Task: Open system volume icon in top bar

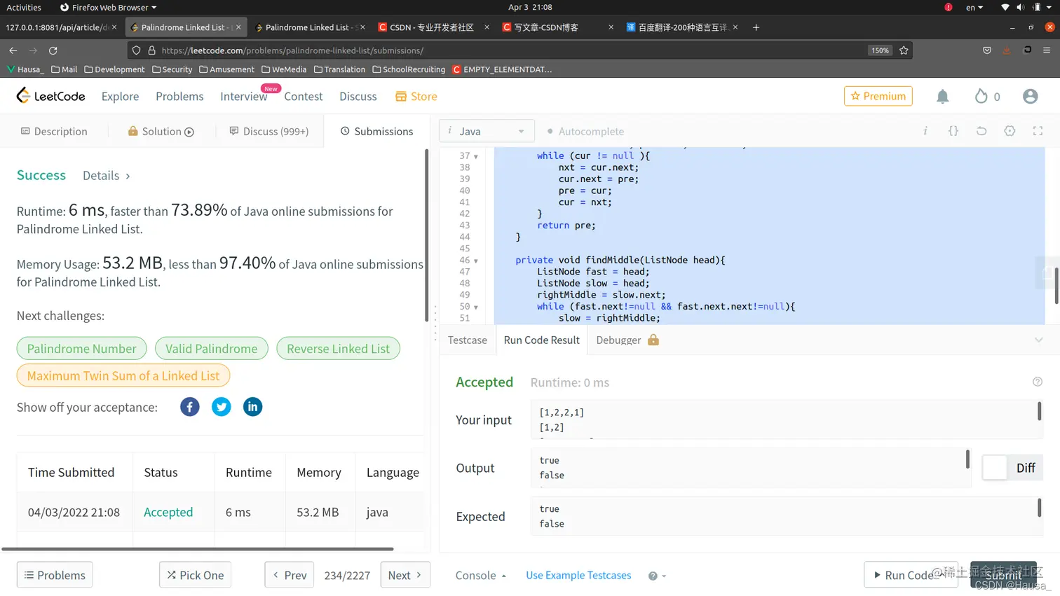Action: 1020,7
